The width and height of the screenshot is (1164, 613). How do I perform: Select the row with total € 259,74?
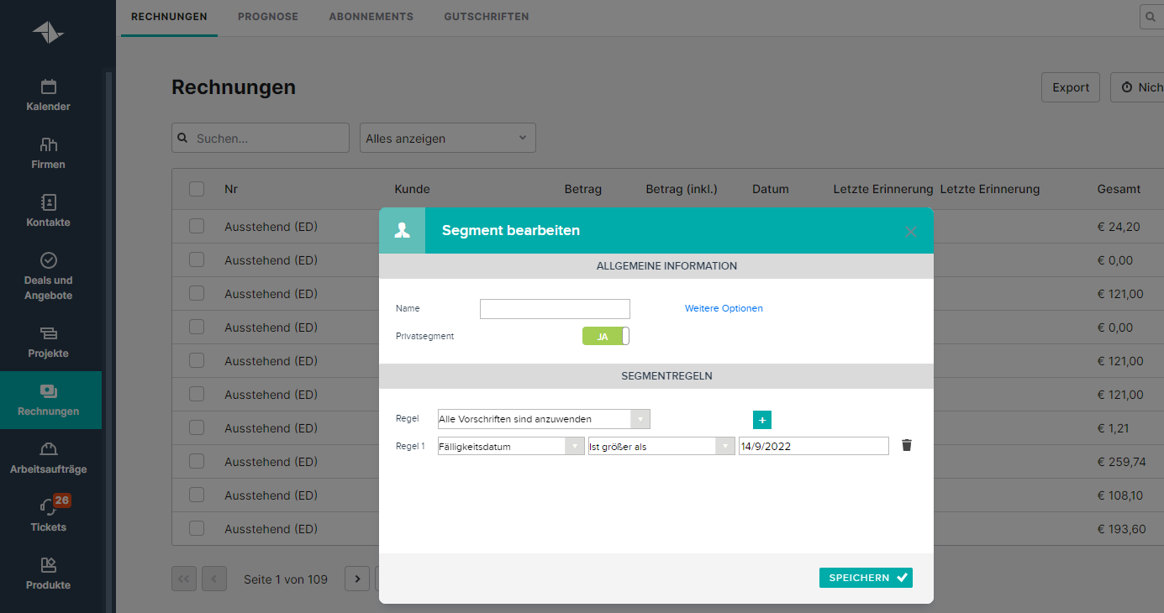197,461
